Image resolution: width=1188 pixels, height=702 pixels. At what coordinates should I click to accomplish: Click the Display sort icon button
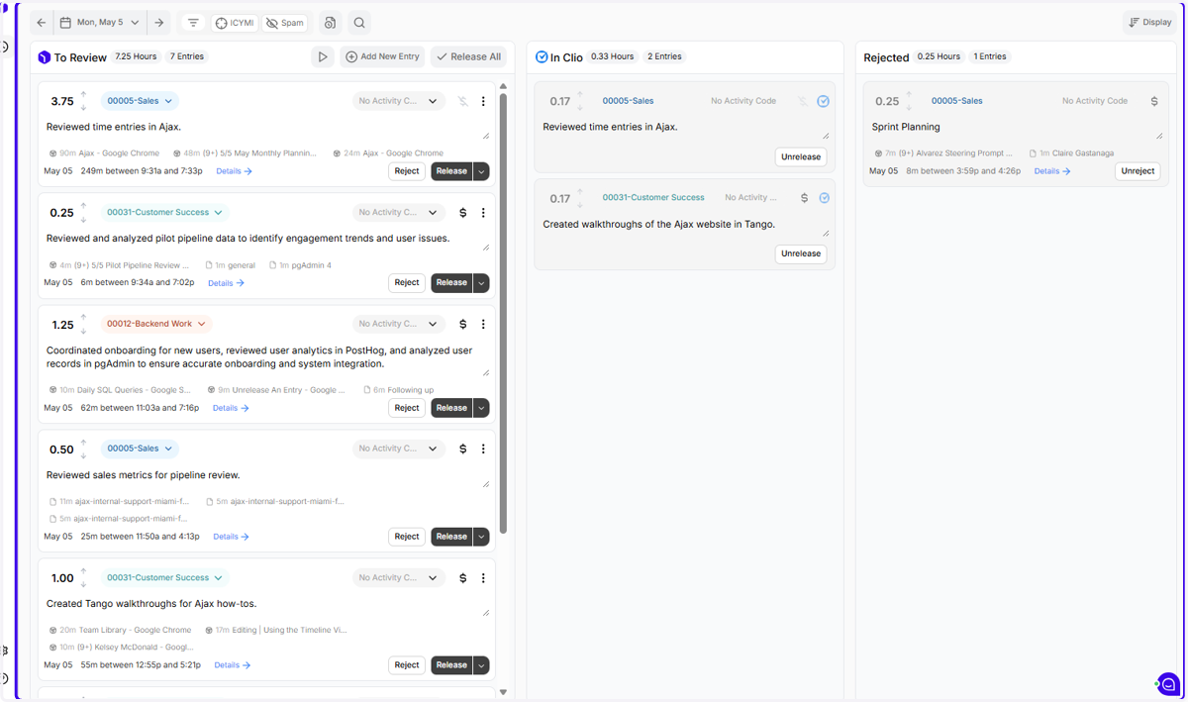(x=1150, y=22)
